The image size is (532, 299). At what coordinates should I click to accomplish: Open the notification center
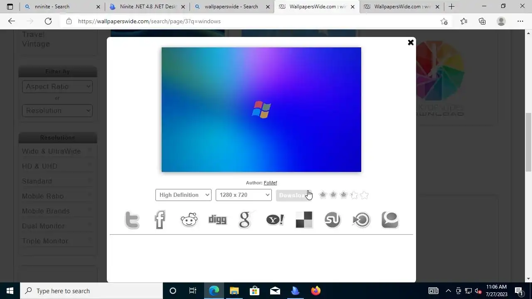[519, 291]
